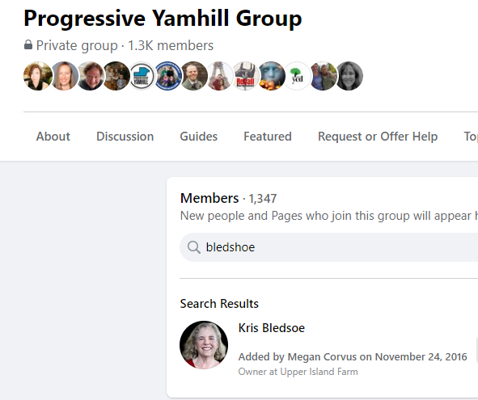Image resolution: width=478 pixels, height=400 pixels.
Task: Go to the Featured tab
Action: 268,137
